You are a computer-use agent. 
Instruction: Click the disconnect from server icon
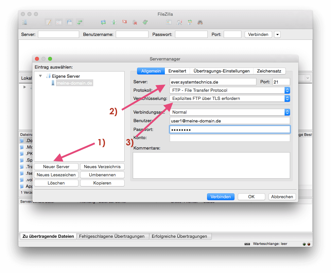coord(135,22)
